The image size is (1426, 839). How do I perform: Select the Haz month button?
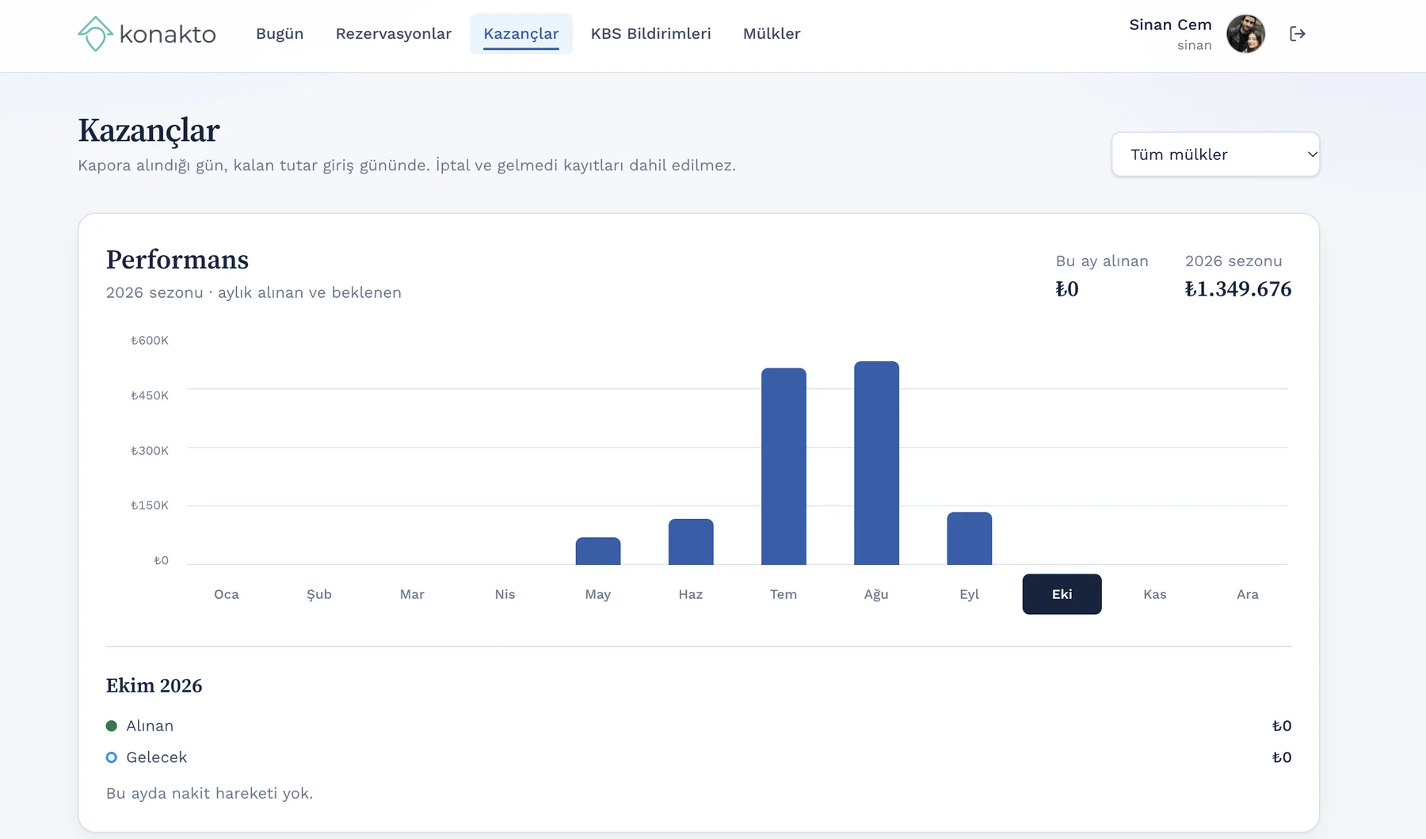click(x=691, y=594)
